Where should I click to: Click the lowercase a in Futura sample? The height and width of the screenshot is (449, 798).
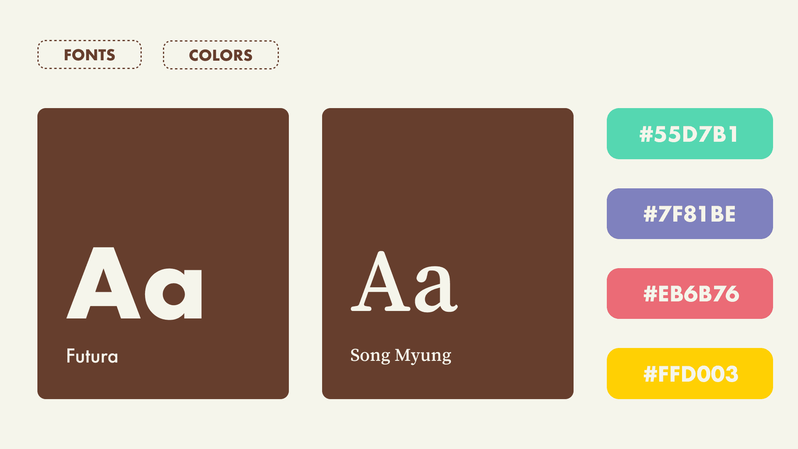point(173,294)
